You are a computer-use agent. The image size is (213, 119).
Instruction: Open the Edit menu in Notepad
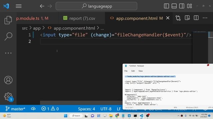(x=133, y=71)
